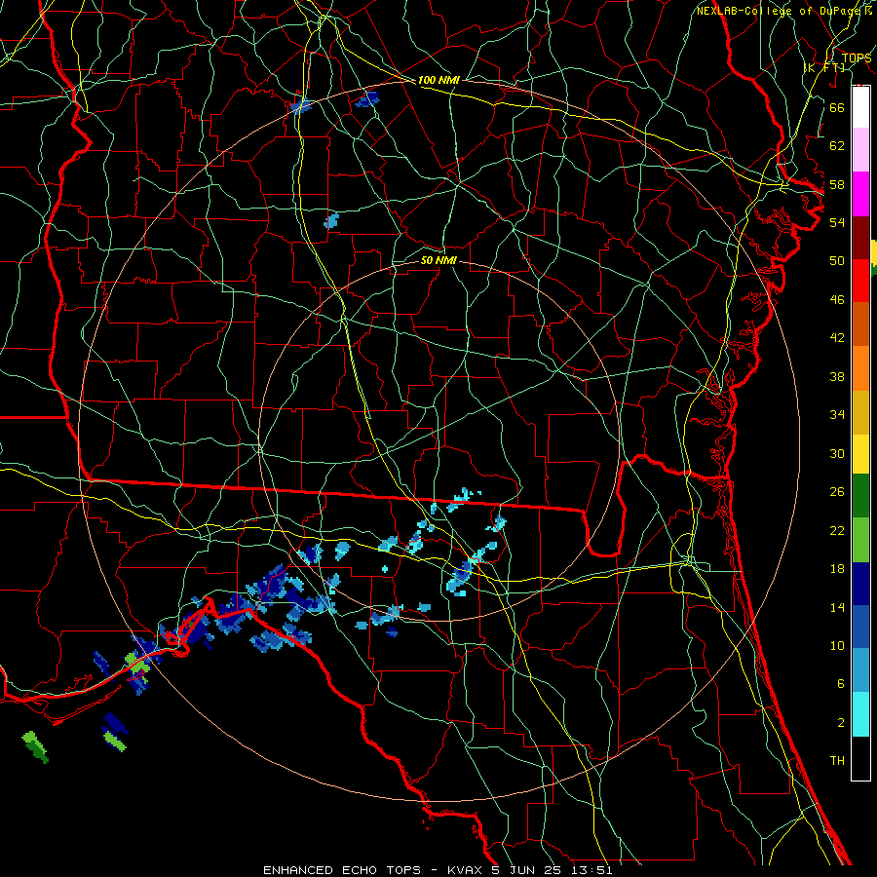Click the ENHANCED ECHO TOPS caption text
The width and height of the screenshot is (877, 877).
coord(342,870)
